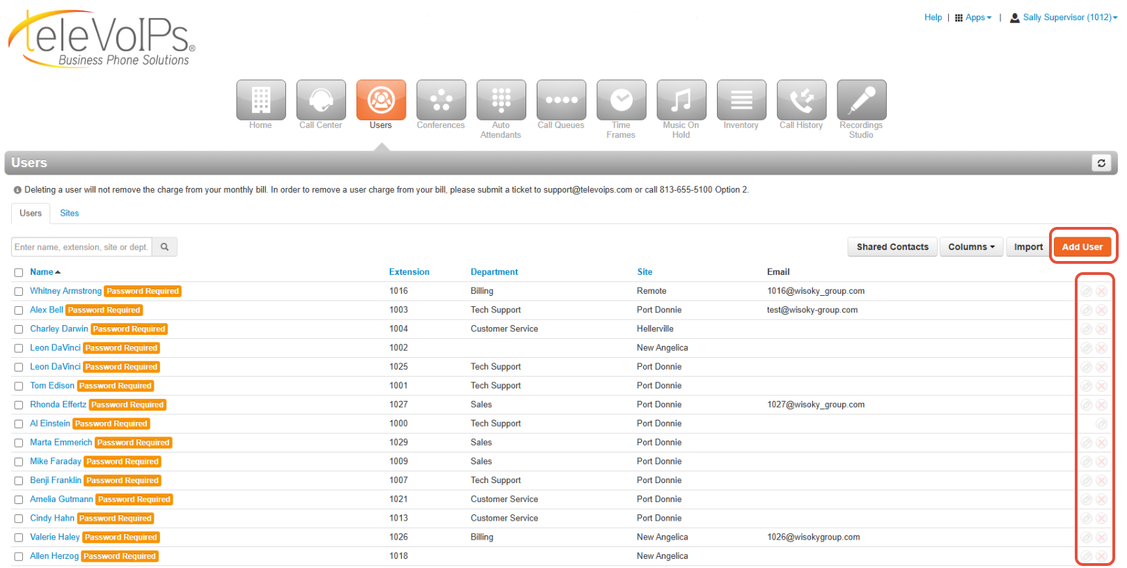Click extension 1029 cell
Screen dimensions: 1127x568
(x=399, y=443)
